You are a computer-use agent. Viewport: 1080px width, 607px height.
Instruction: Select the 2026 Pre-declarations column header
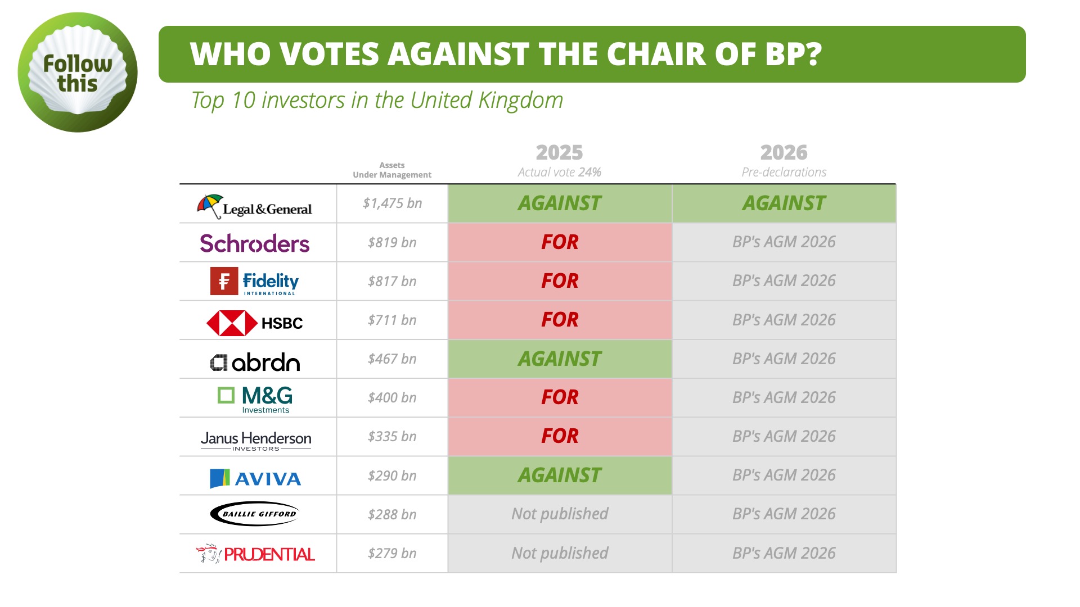point(784,160)
